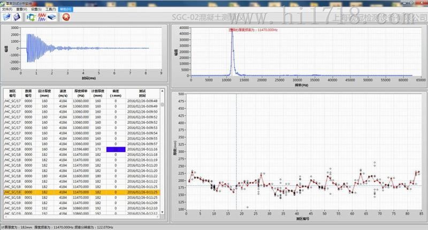Click the 测试时间 column header
The width and height of the screenshot is (428, 230).
click(x=142, y=93)
